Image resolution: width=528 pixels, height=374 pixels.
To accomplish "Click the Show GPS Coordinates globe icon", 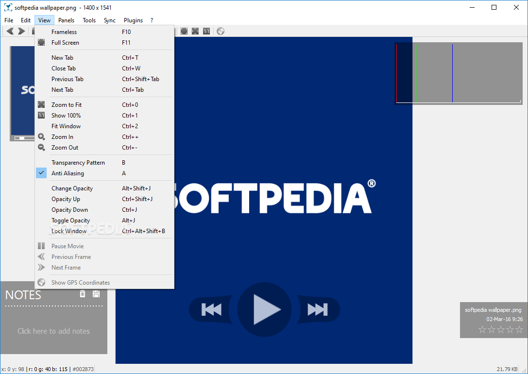I will [41, 282].
